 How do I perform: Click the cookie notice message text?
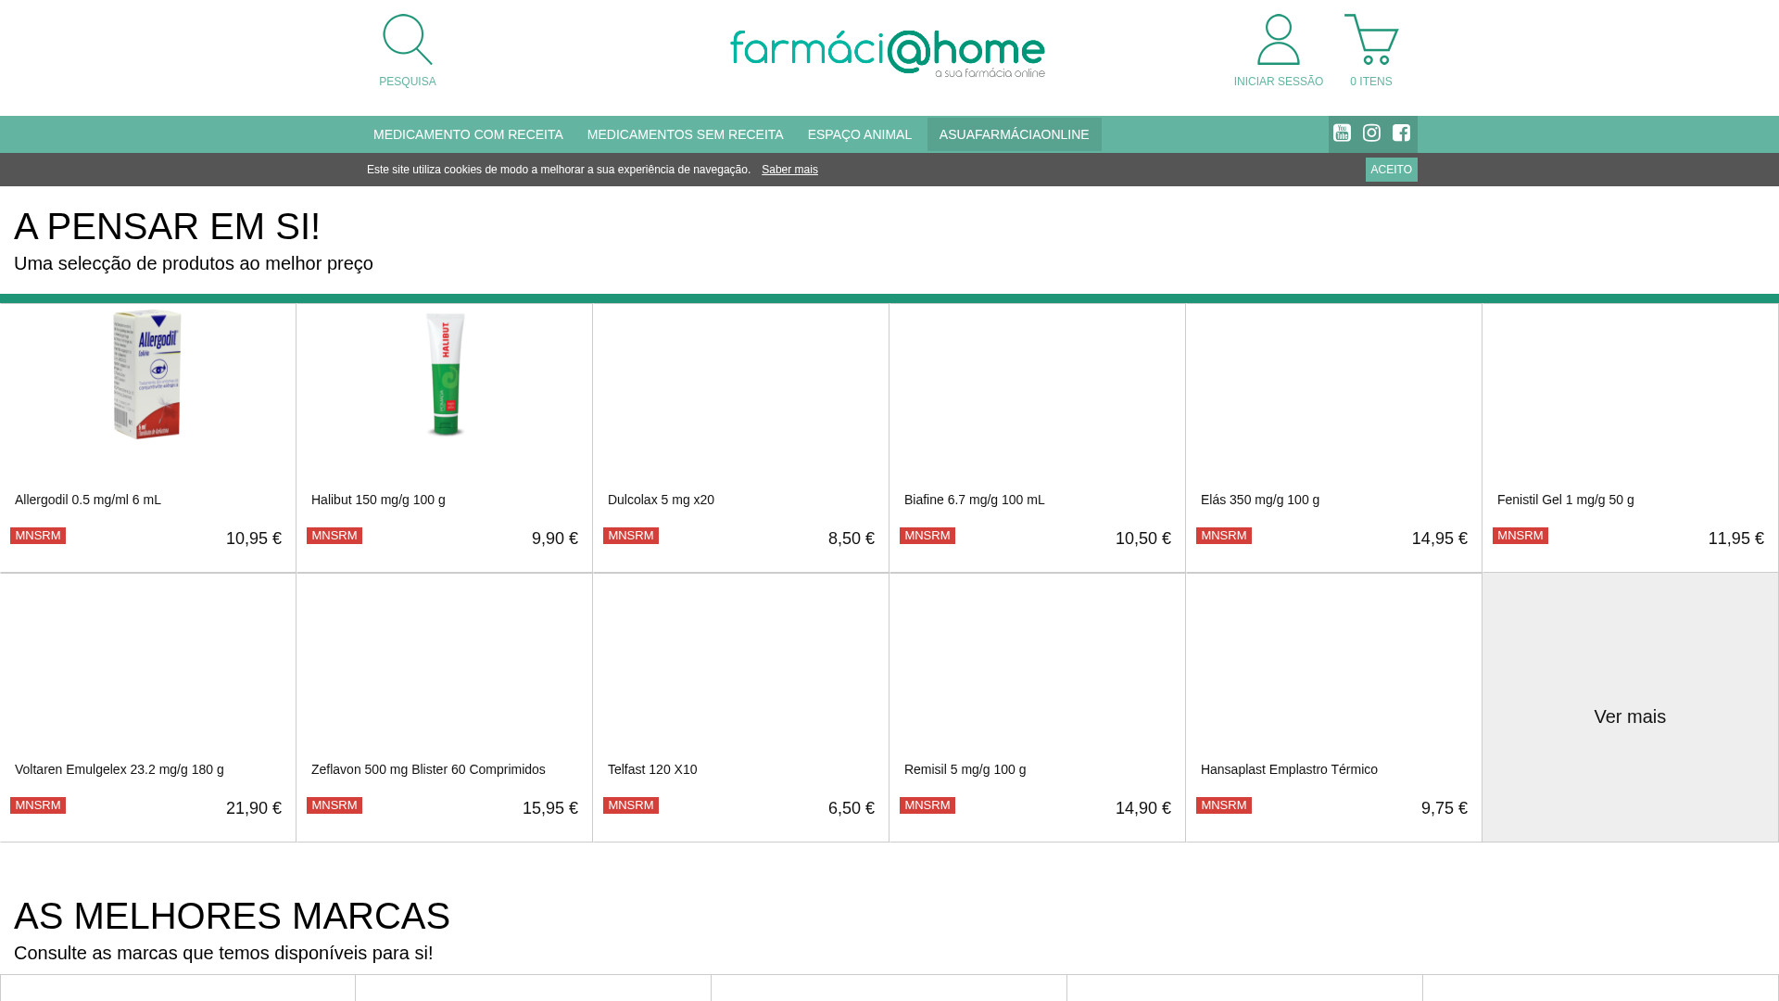point(559,170)
